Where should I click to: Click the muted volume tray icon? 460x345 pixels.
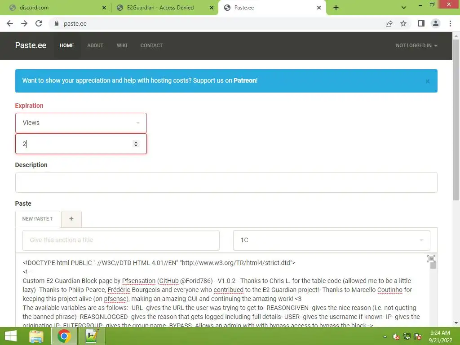pos(396,336)
